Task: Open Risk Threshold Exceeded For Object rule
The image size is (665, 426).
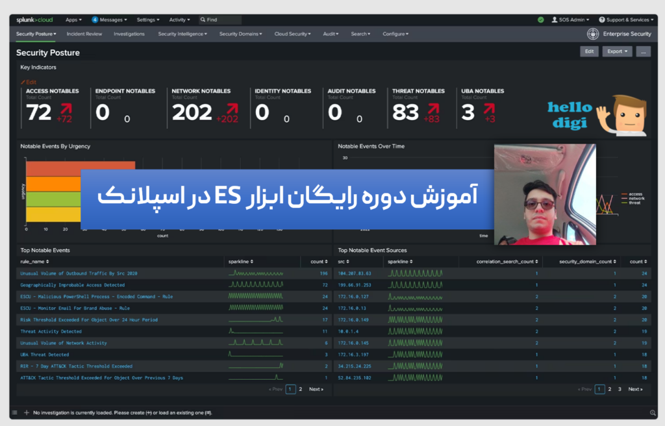Action: [x=89, y=320]
